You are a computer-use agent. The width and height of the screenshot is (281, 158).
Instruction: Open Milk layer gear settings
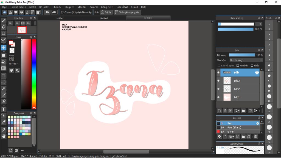pos(257,72)
